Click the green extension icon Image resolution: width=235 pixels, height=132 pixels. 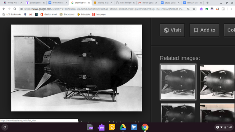coord(206,9)
